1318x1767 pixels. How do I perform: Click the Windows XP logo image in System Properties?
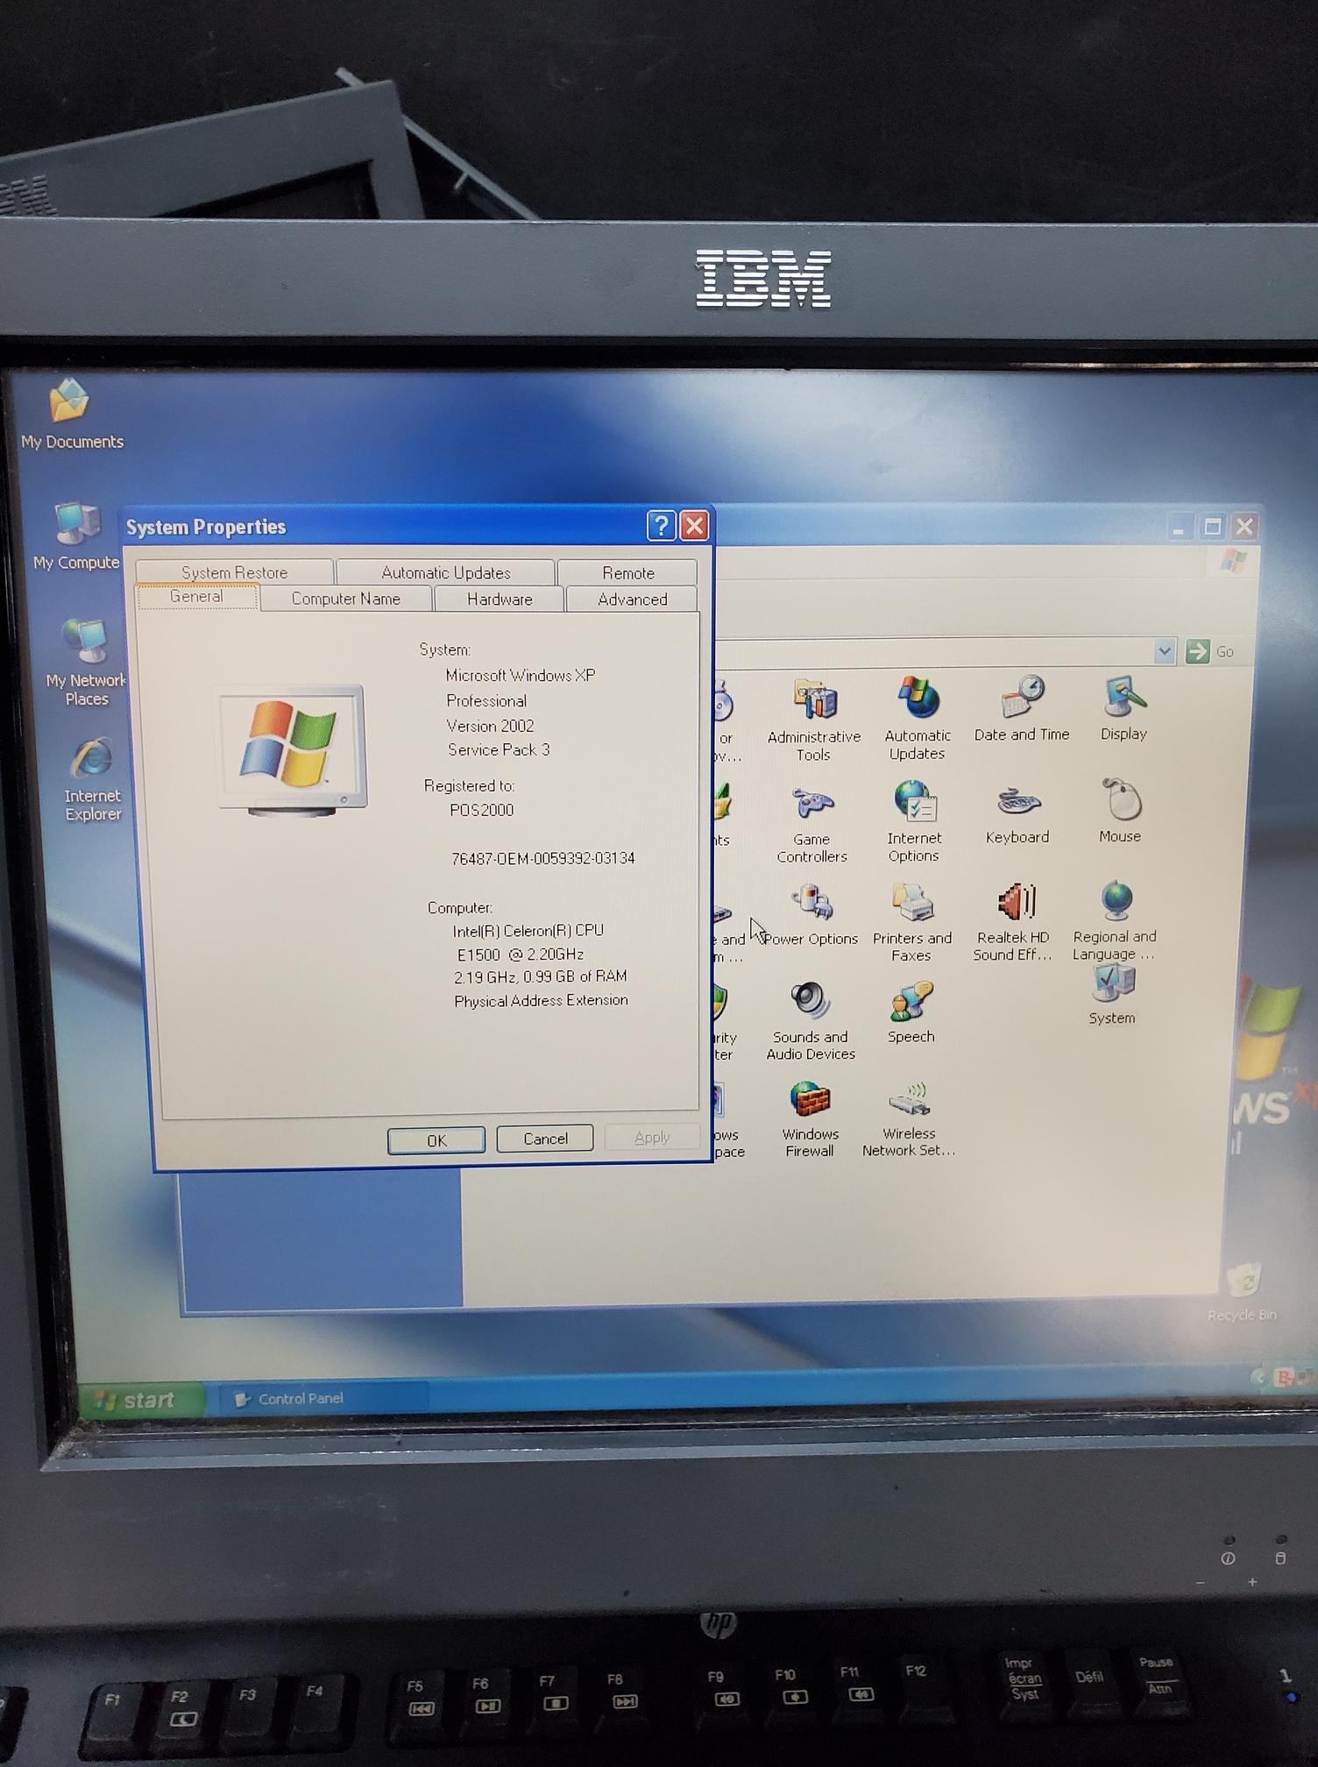(x=291, y=750)
